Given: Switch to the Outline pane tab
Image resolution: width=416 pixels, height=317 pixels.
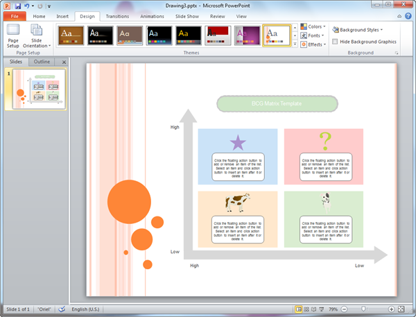Looking at the screenshot, I should tap(42, 62).
